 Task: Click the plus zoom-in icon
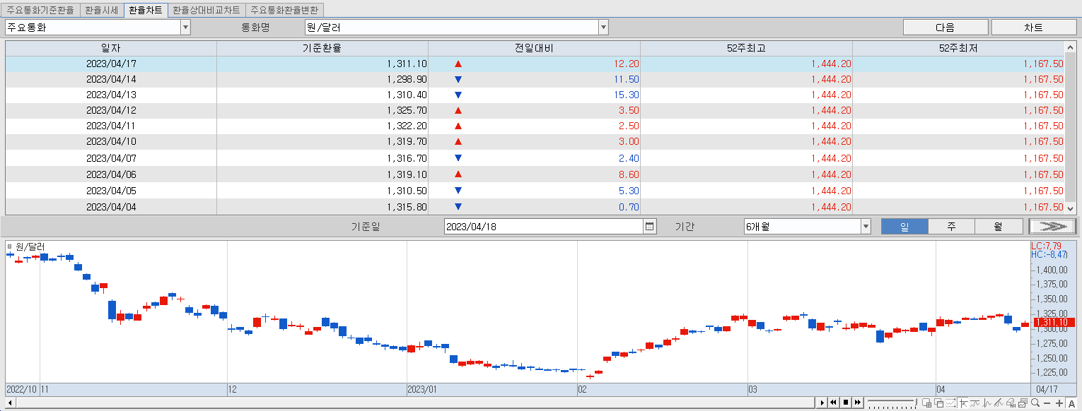[x=1059, y=403]
